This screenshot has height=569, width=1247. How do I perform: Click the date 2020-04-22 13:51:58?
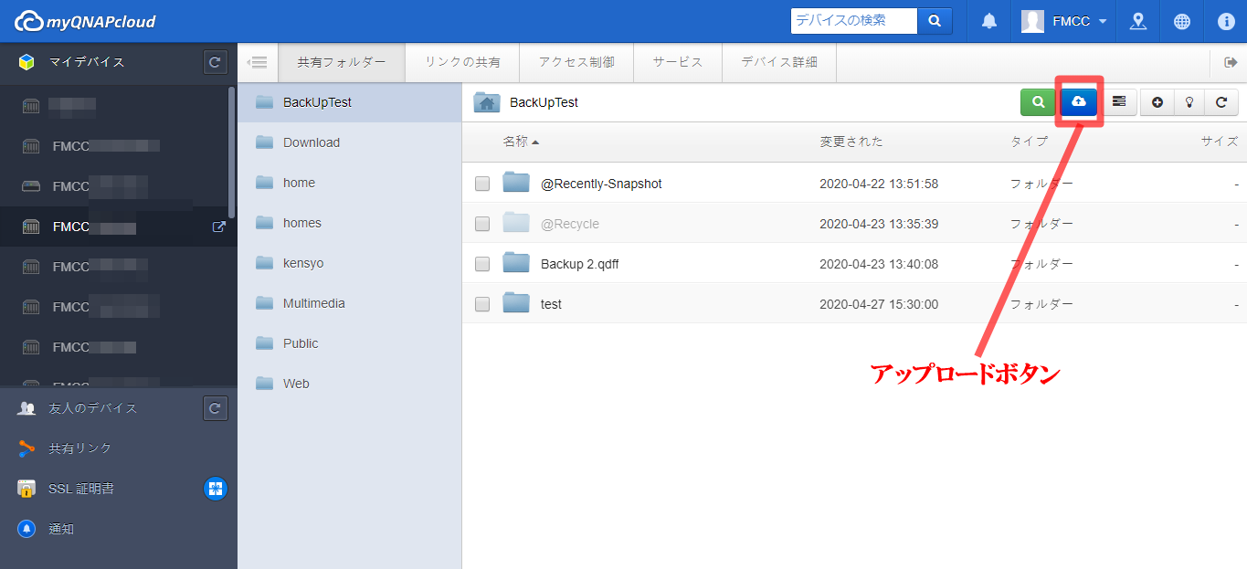pyautogui.click(x=879, y=184)
